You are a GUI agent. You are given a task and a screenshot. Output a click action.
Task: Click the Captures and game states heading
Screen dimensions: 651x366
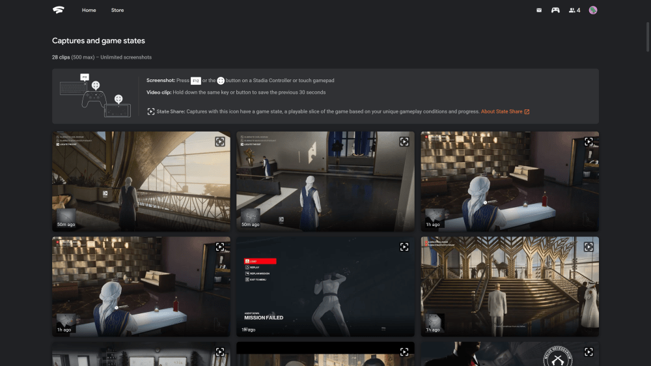click(98, 41)
